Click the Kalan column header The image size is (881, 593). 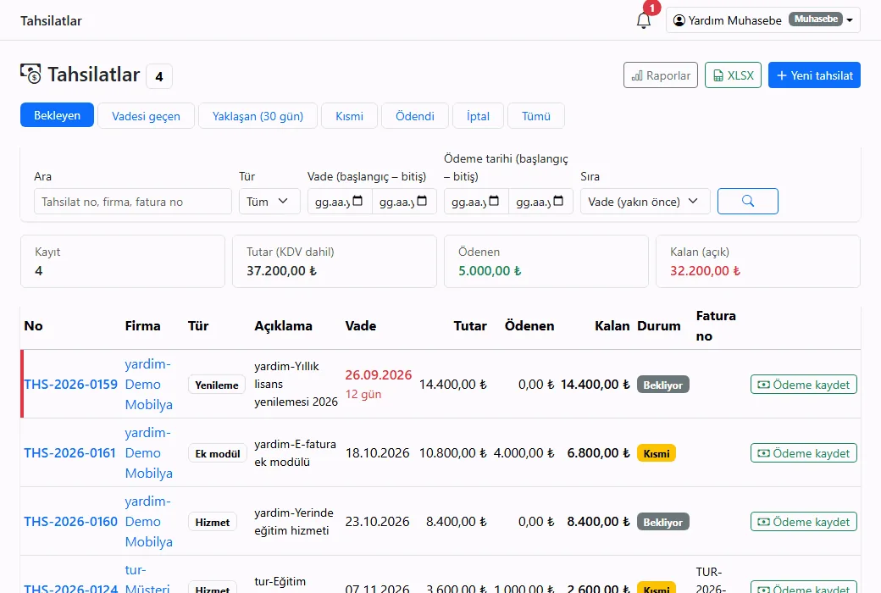pyautogui.click(x=612, y=326)
